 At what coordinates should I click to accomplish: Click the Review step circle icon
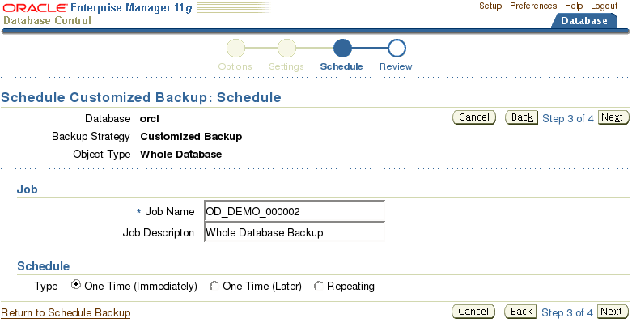[x=397, y=49]
